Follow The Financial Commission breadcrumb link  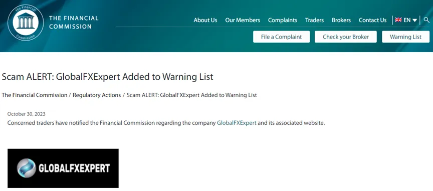35,95
